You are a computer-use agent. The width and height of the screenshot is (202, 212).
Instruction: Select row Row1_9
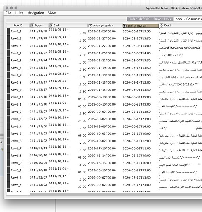[16, 163]
